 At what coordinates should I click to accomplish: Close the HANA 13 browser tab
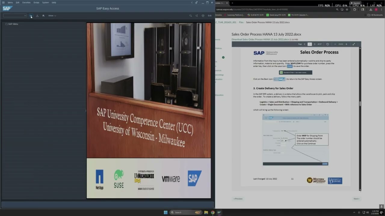[227, 3]
